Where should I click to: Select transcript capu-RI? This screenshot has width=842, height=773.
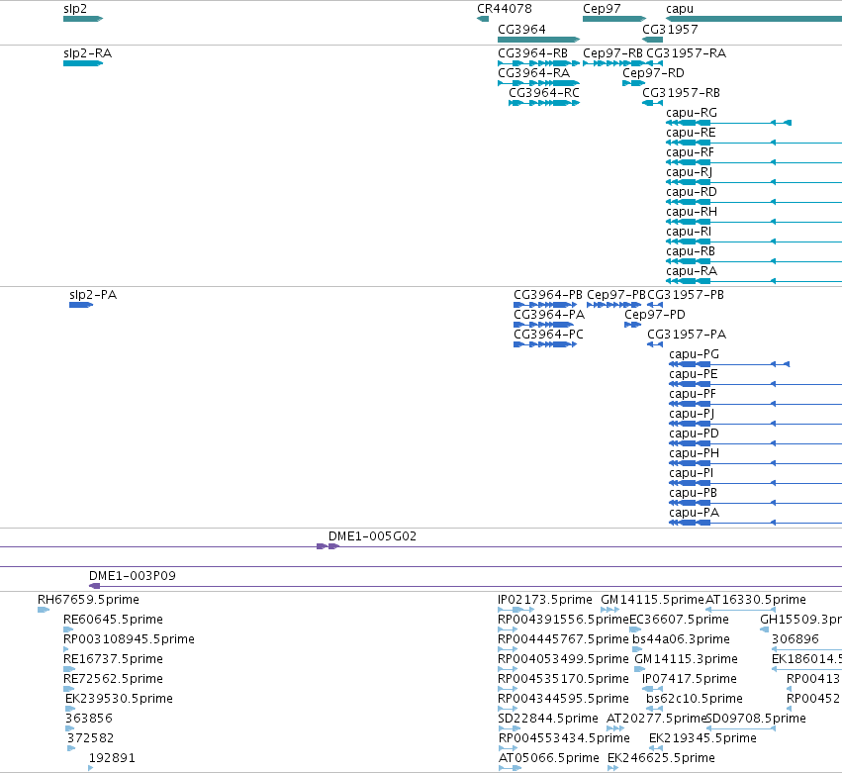689,232
